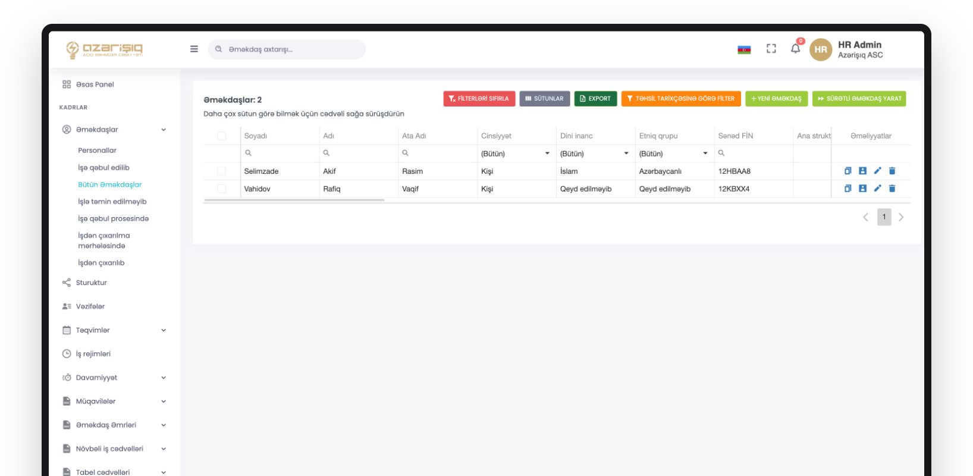Click the Əməkdaş axtarışı search field
The width and height of the screenshot is (973, 476).
point(287,49)
